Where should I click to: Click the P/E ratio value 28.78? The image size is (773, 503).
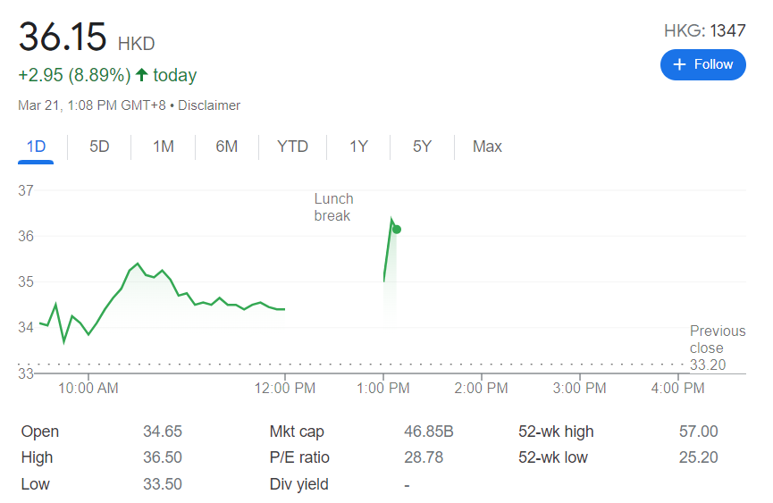(x=424, y=457)
